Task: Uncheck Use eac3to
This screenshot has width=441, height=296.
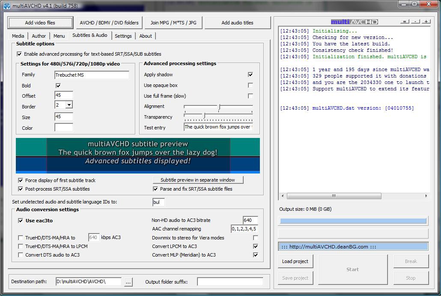Action: tap(21, 221)
